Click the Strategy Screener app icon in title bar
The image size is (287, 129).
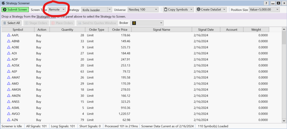(x=3, y=3)
